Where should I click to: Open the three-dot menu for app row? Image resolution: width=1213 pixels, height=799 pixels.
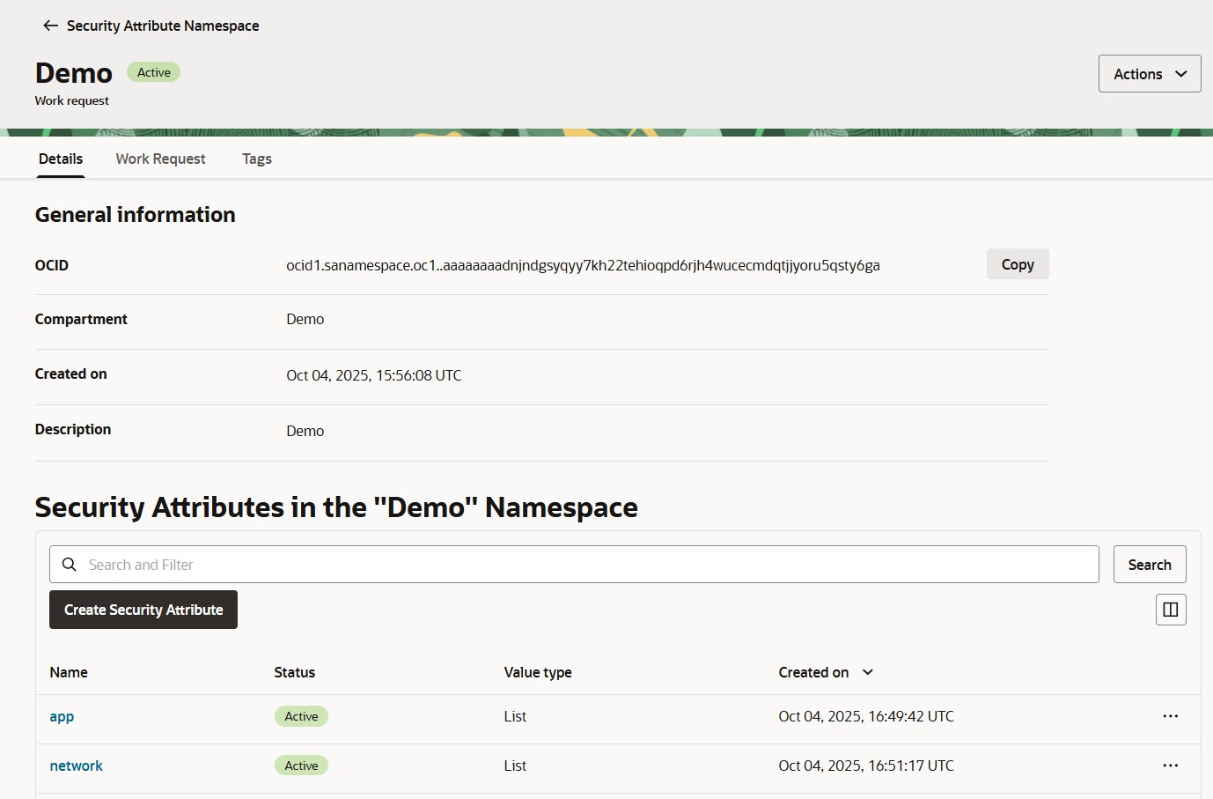point(1170,716)
